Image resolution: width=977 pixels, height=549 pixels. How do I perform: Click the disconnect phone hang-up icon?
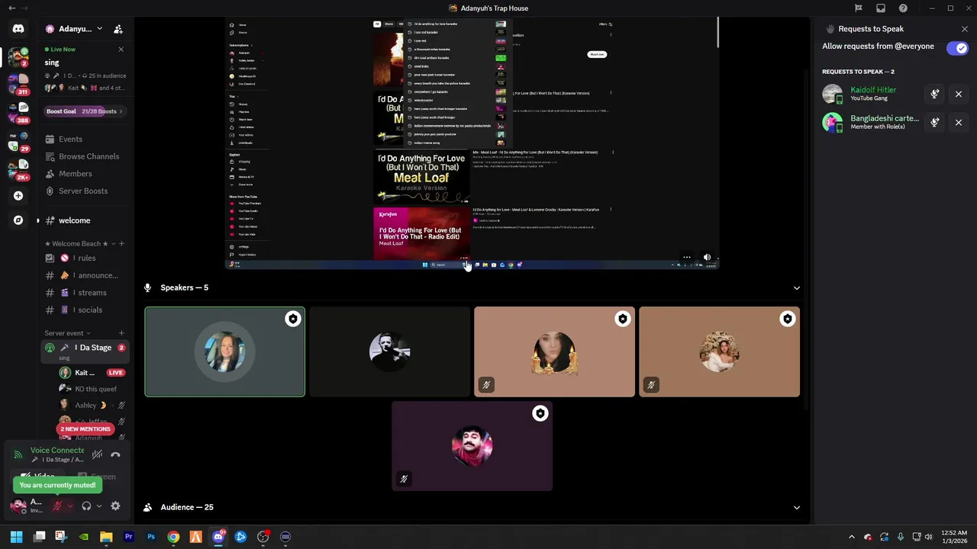[115, 455]
